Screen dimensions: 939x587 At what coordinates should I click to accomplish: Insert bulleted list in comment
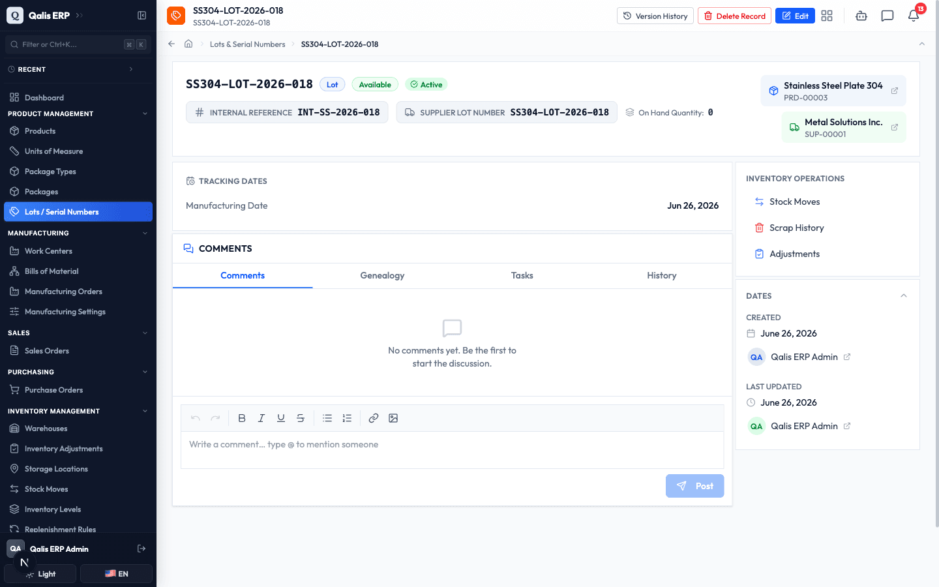(327, 418)
